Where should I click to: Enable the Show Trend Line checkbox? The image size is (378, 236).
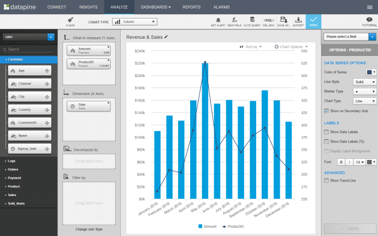pyautogui.click(x=326, y=180)
